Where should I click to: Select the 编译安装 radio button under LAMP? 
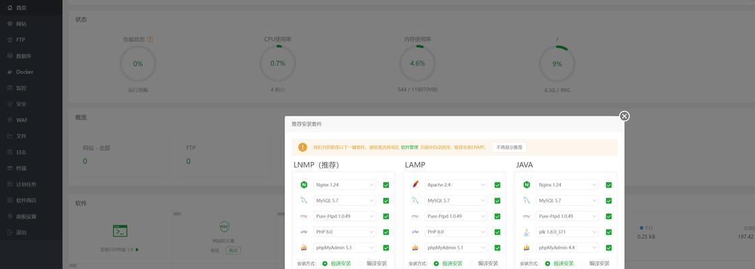coord(473,264)
